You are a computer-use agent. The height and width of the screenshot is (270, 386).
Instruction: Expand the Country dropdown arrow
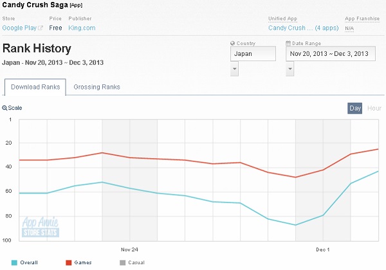click(x=234, y=69)
